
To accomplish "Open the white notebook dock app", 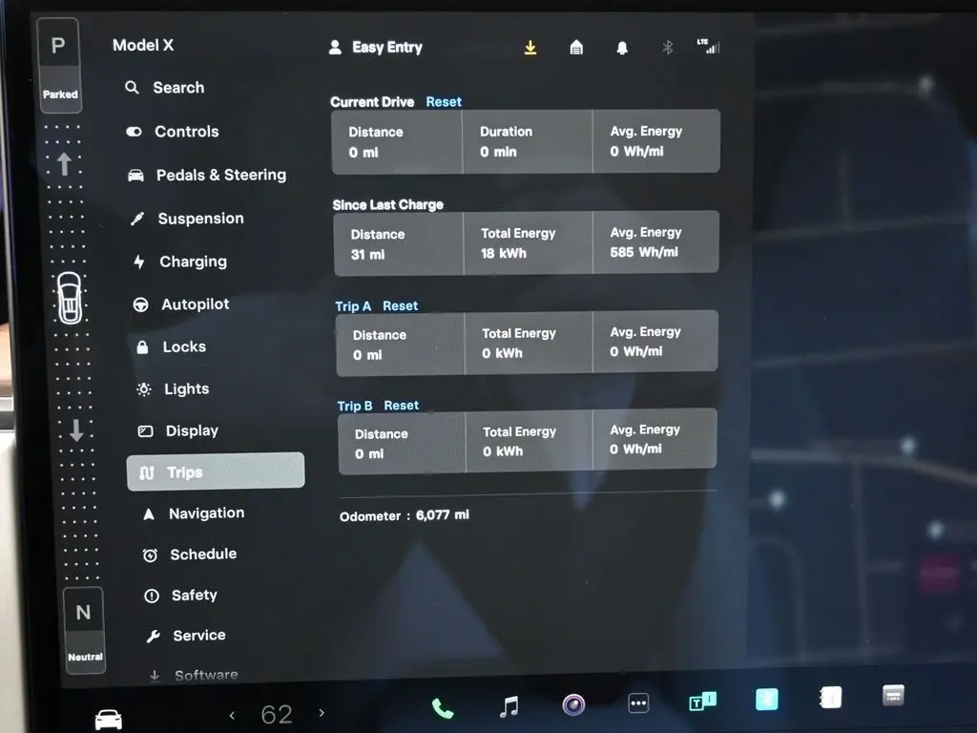I will (x=831, y=698).
